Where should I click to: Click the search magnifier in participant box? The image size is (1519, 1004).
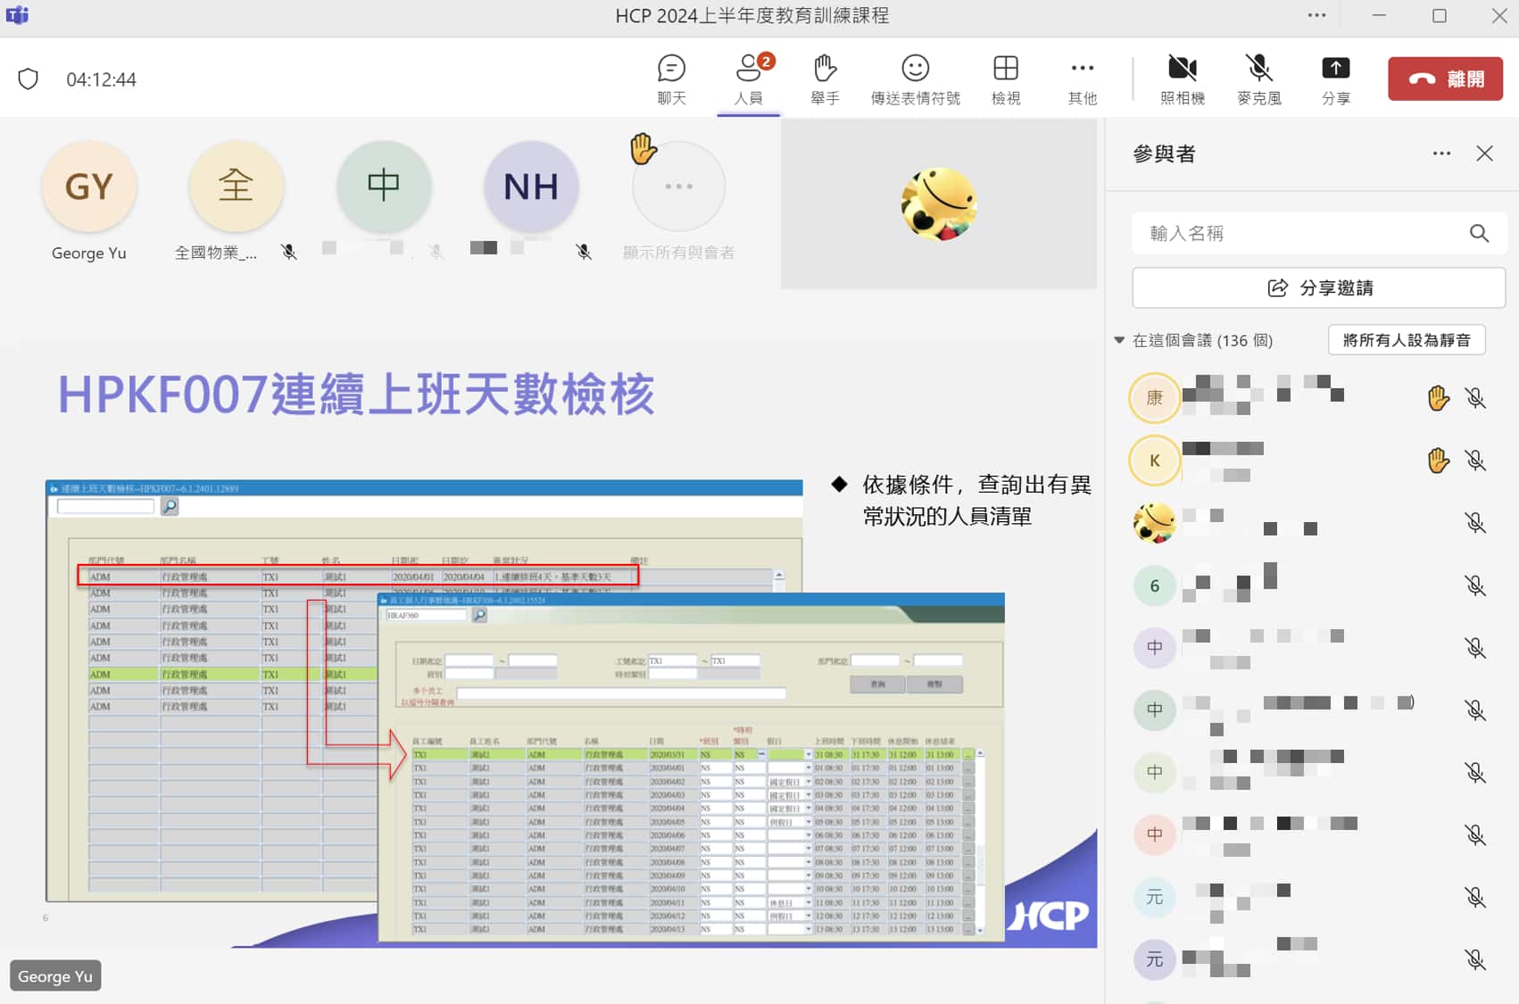tap(1479, 234)
